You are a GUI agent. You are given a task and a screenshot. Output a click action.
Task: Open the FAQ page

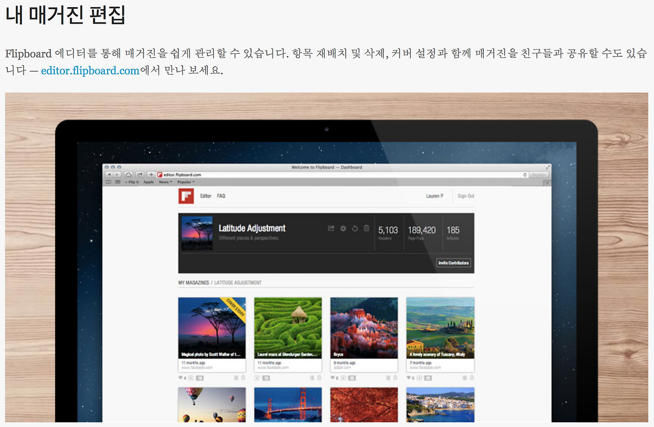pos(221,196)
